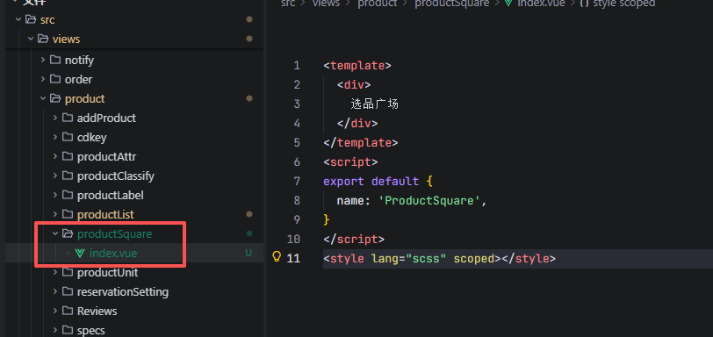713x337 pixels.
Task: Collapse the productSquare folder chevron
Action: pyautogui.click(x=55, y=233)
